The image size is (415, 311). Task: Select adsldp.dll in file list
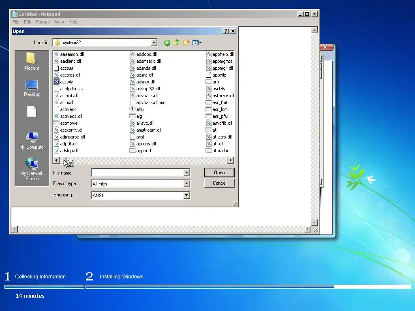[x=66, y=151]
